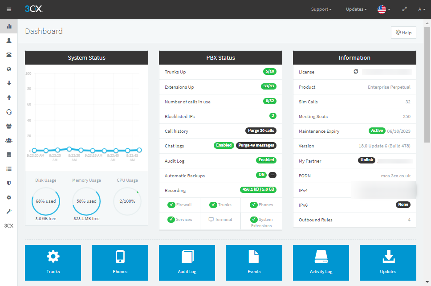Open the Settings gear sidebar icon
This screenshot has height=286, width=431.
pyautogui.click(x=9, y=197)
